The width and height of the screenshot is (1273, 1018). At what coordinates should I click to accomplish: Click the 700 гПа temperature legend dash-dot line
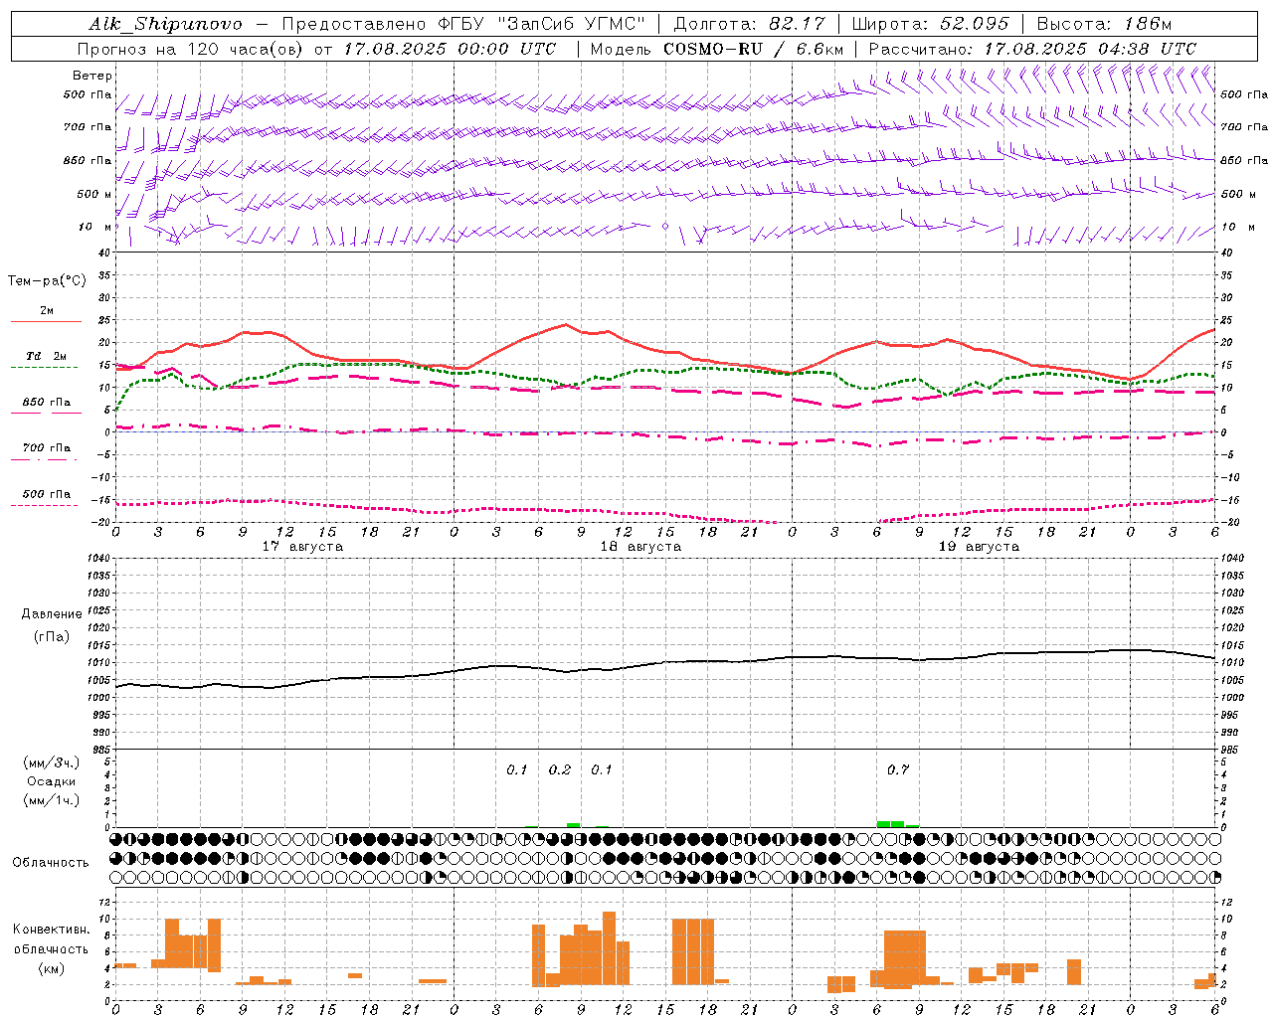45,459
